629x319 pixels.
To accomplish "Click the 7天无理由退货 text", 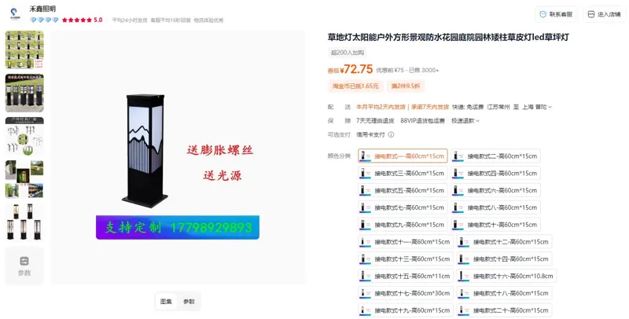I will pyautogui.click(x=375, y=121).
